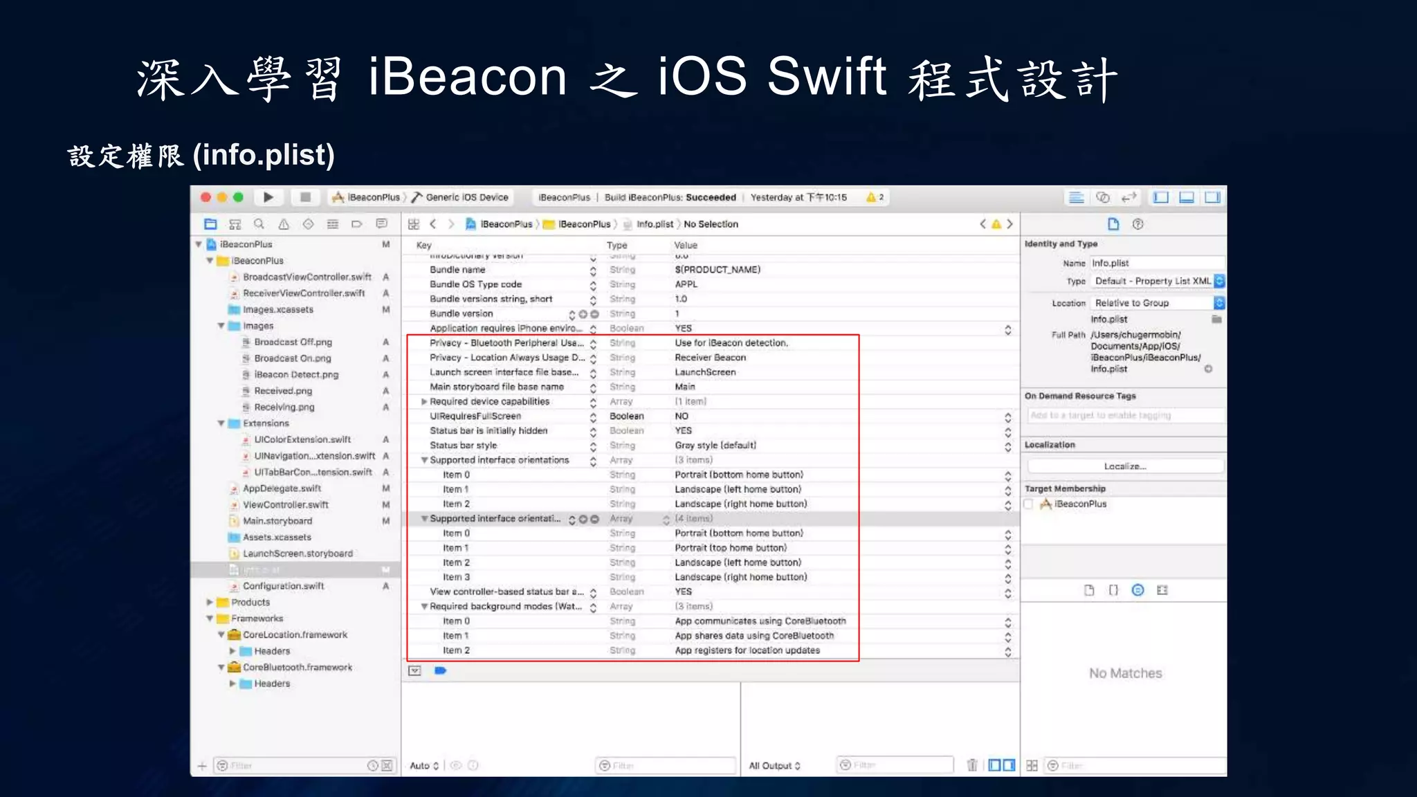Show the Quick Help inspector icon
Screen dimensions: 1417x797
click(1138, 224)
